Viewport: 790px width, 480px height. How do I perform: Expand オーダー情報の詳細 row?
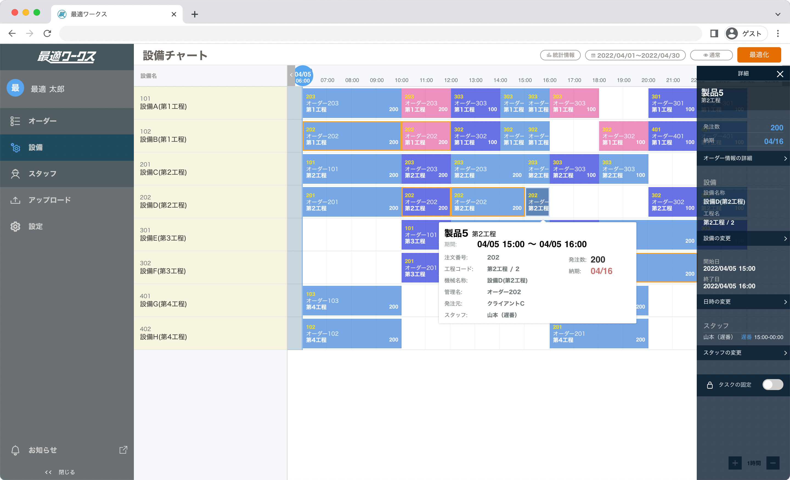[x=743, y=158]
